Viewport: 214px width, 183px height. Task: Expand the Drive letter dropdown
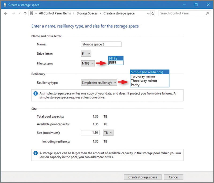(86, 54)
